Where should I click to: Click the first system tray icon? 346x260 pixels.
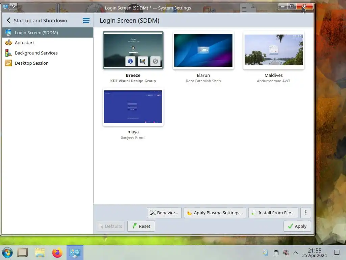pyautogui.click(x=266, y=253)
